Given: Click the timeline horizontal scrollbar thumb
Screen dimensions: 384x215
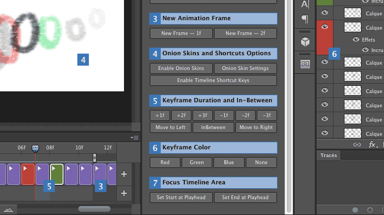Looking at the screenshot, I should click(x=94, y=209).
